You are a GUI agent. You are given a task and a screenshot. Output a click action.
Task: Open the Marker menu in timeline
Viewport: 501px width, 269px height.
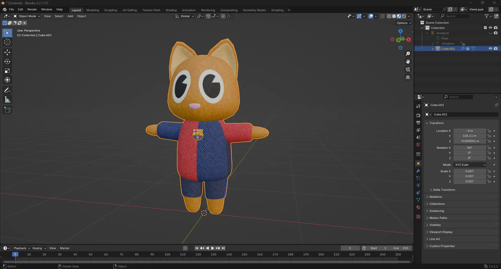tap(65, 248)
